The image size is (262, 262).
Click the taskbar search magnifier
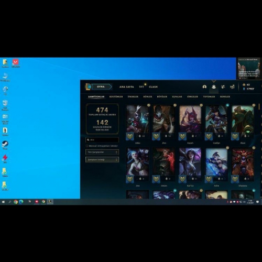point(10,202)
